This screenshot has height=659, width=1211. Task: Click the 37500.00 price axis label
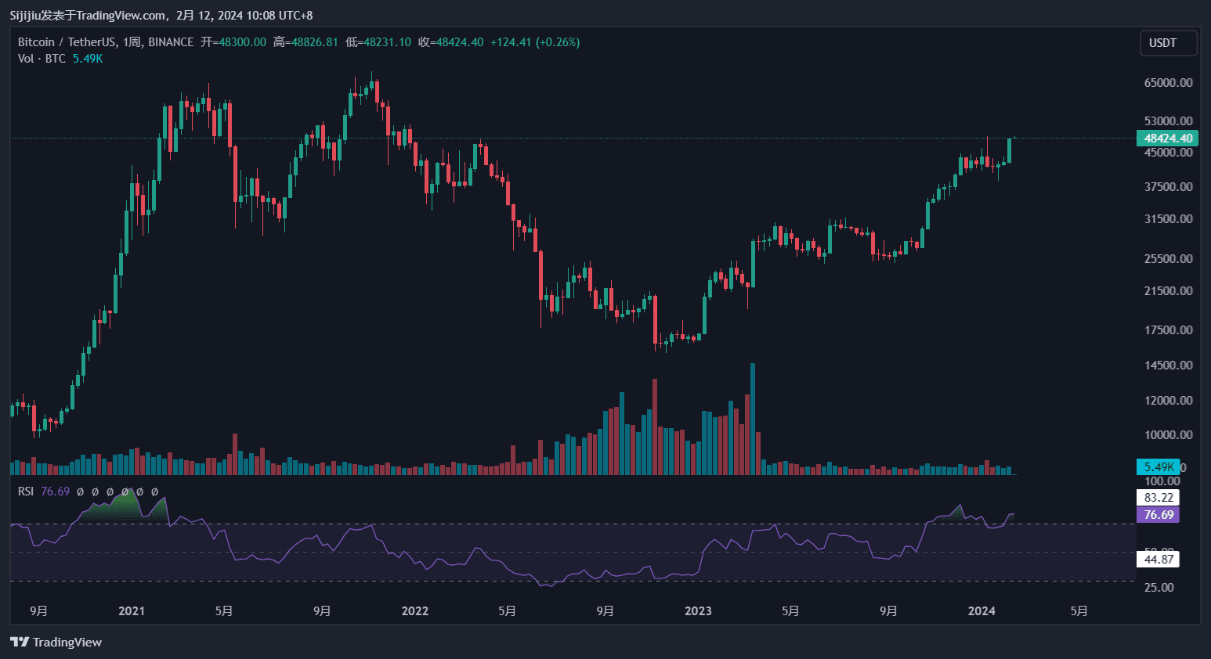[x=1168, y=187]
